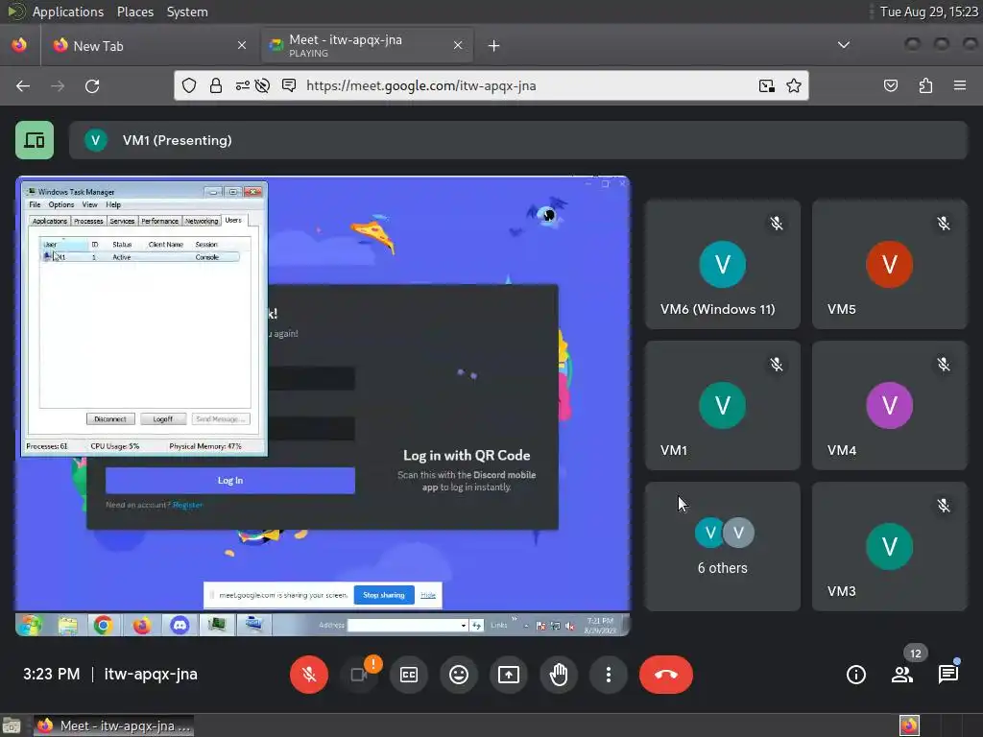Switch to Networking tab in Task Manager
The height and width of the screenshot is (737, 983).
tap(202, 222)
